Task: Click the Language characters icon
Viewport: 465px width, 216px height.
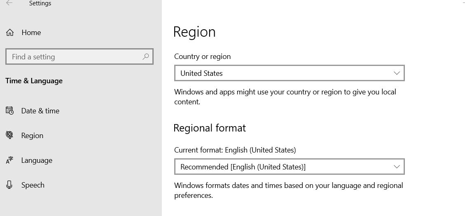Action: click(x=10, y=160)
